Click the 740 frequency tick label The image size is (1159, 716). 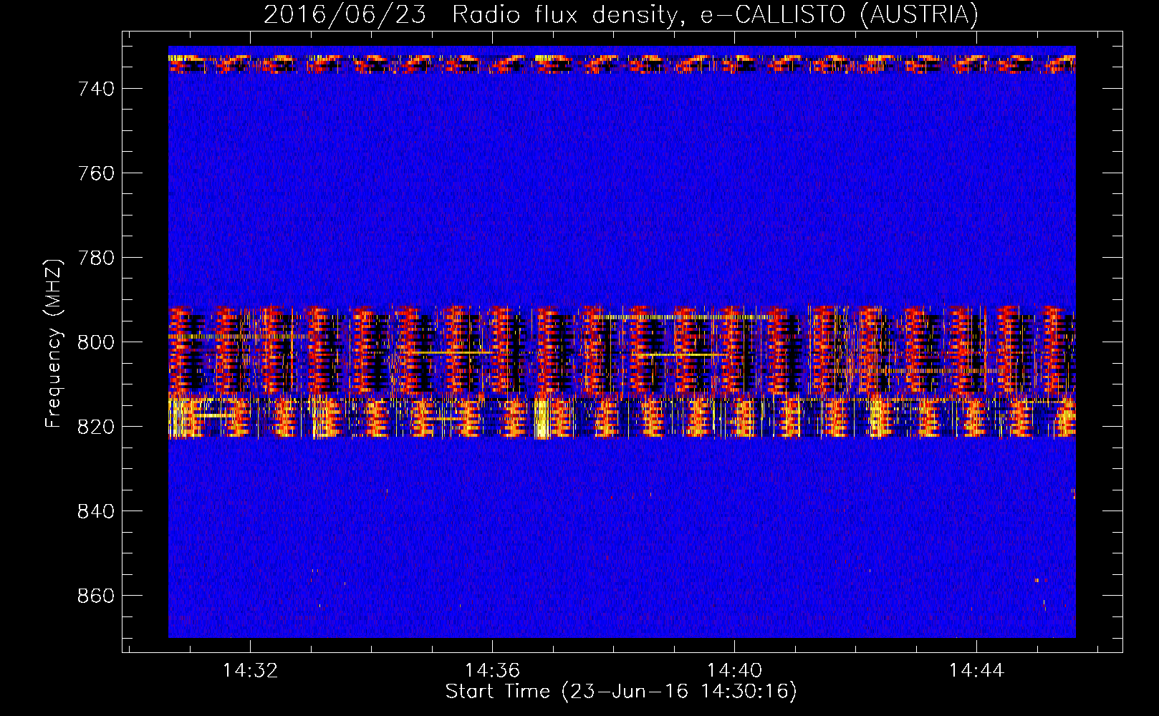tap(96, 89)
